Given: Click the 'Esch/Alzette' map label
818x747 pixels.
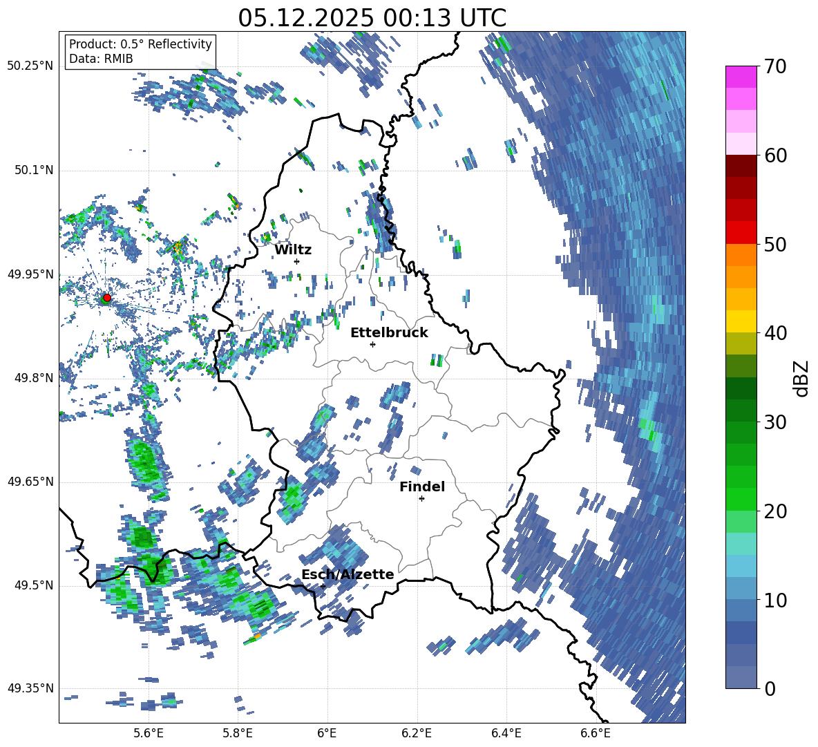Looking at the screenshot, I should [x=348, y=574].
